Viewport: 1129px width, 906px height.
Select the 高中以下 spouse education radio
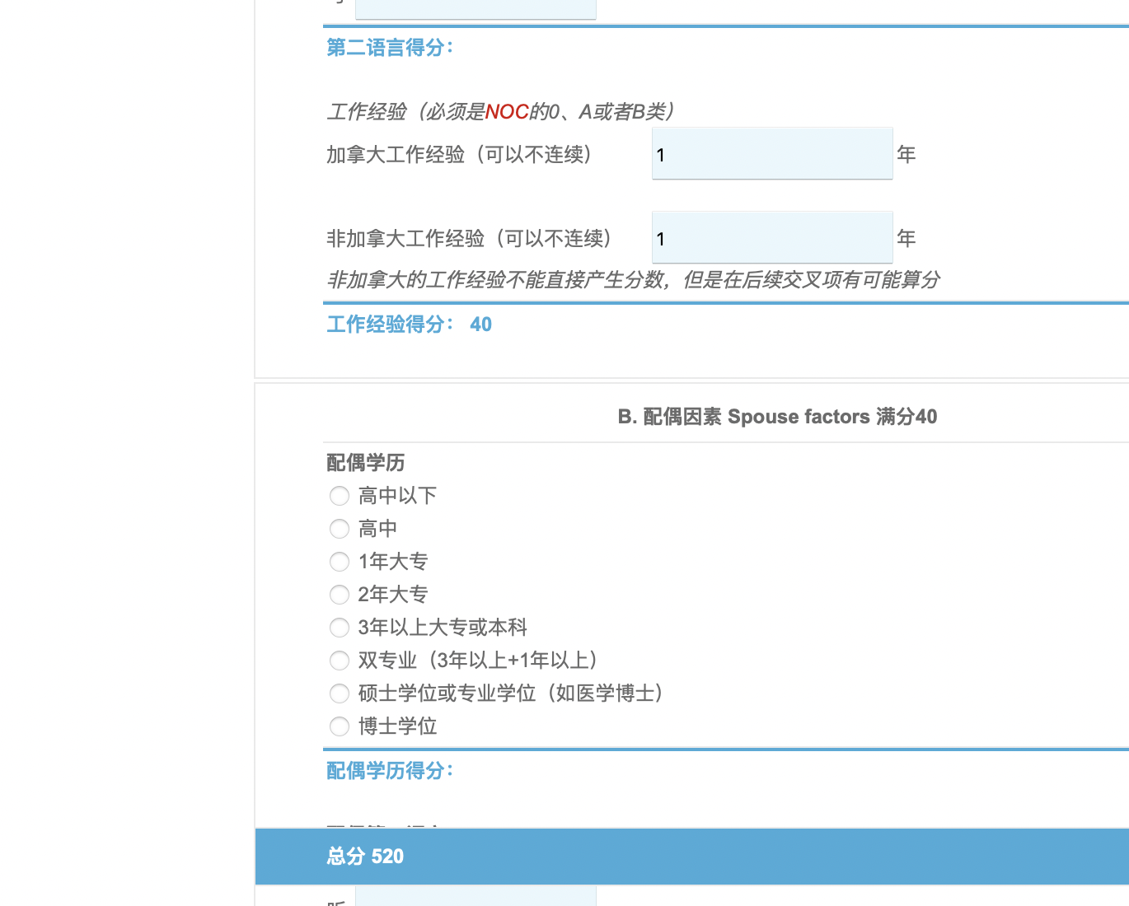[x=340, y=496]
